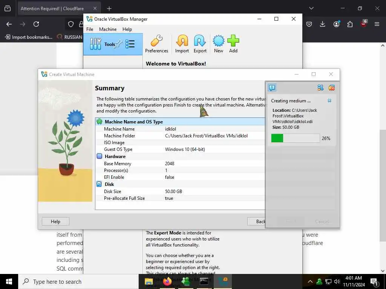Image resolution: width=386 pixels, height=289 pixels.
Task: Open the Windows notification center icon
Action: coord(374,281)
